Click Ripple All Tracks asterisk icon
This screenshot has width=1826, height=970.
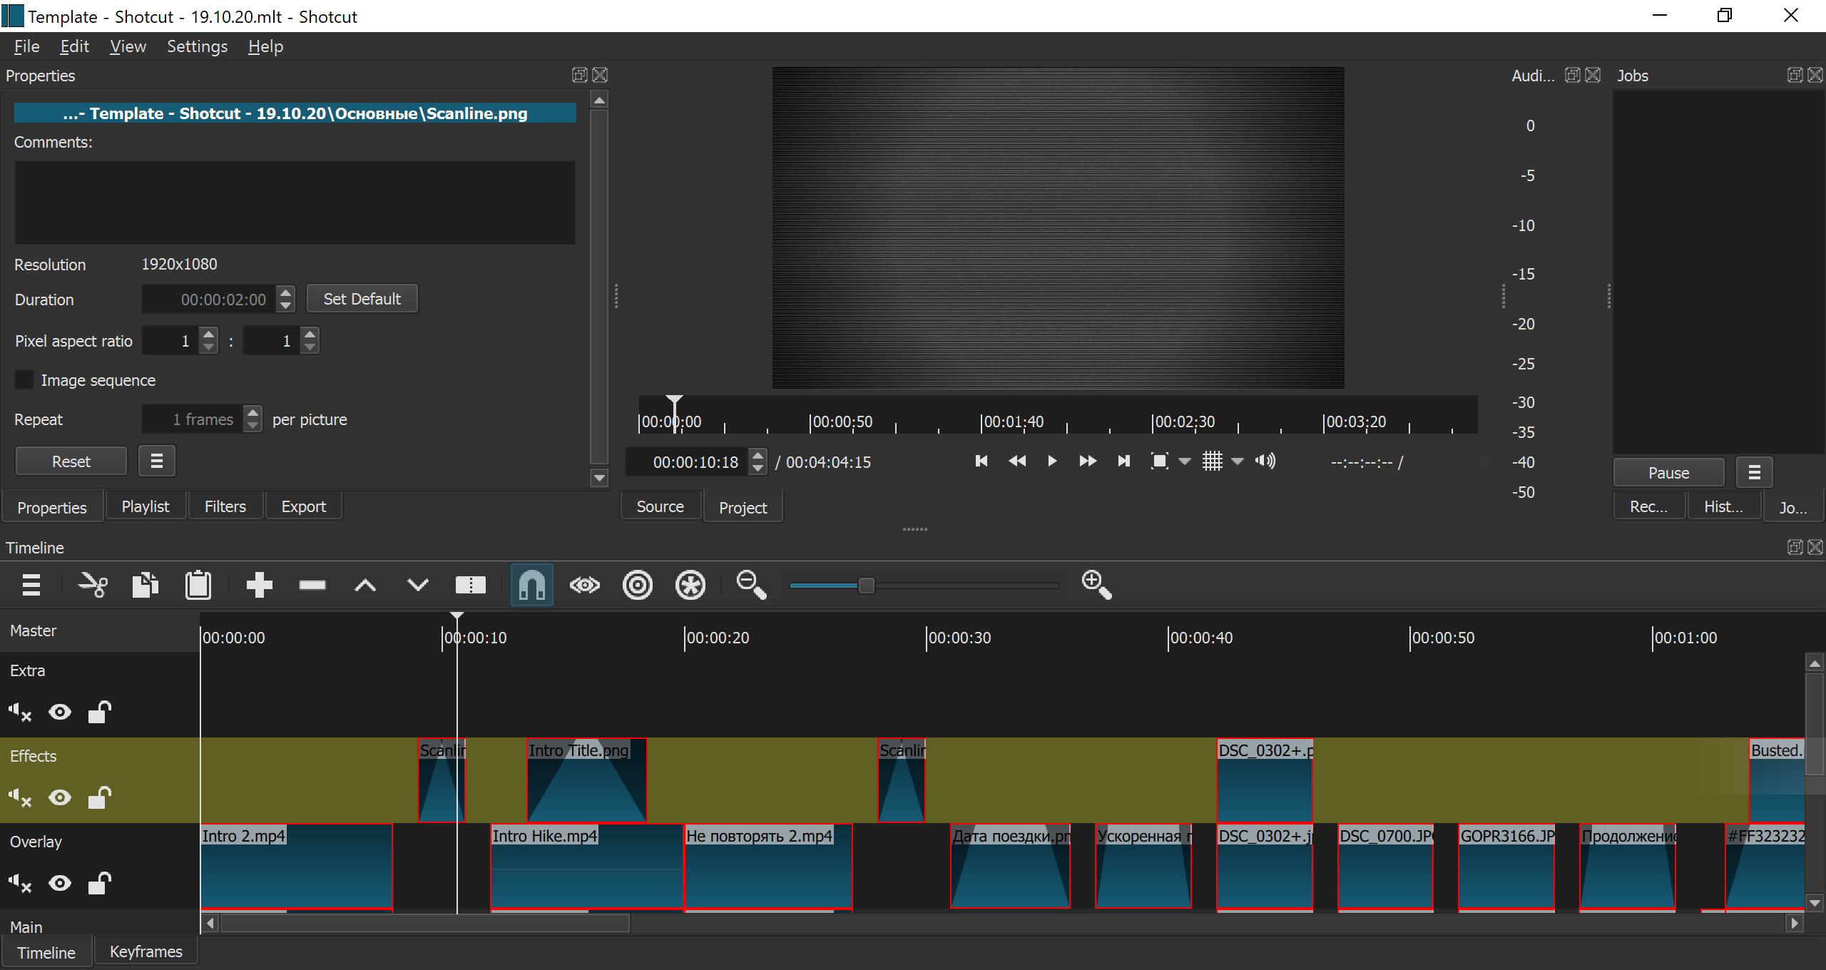[690, 586]
